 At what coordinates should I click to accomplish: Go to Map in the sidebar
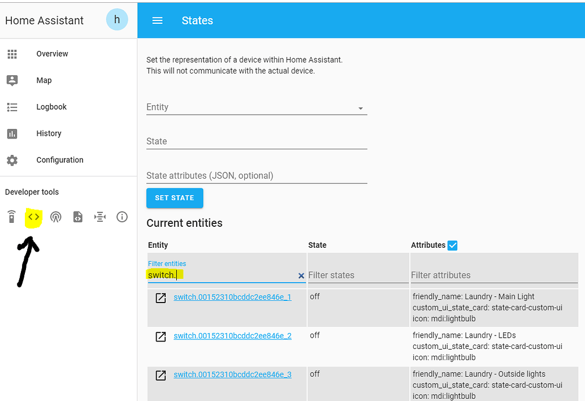(x=44, y=80)
